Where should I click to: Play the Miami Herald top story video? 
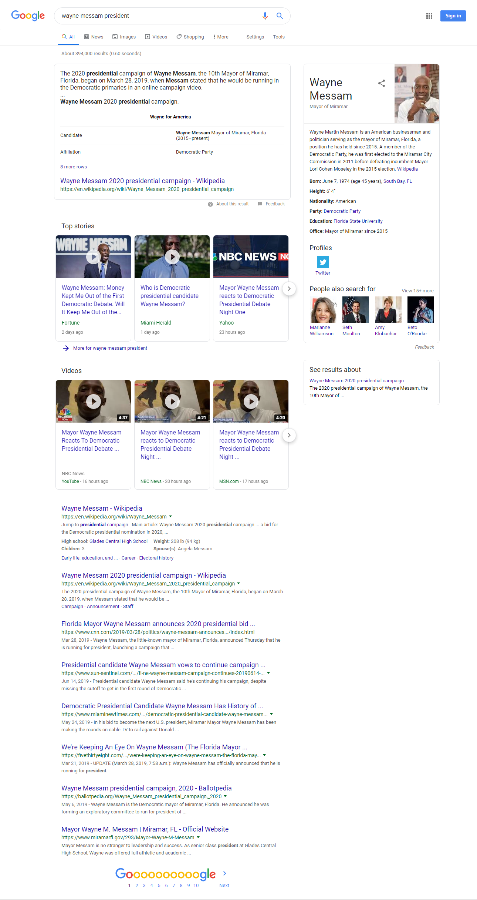(x=172, y=256)
